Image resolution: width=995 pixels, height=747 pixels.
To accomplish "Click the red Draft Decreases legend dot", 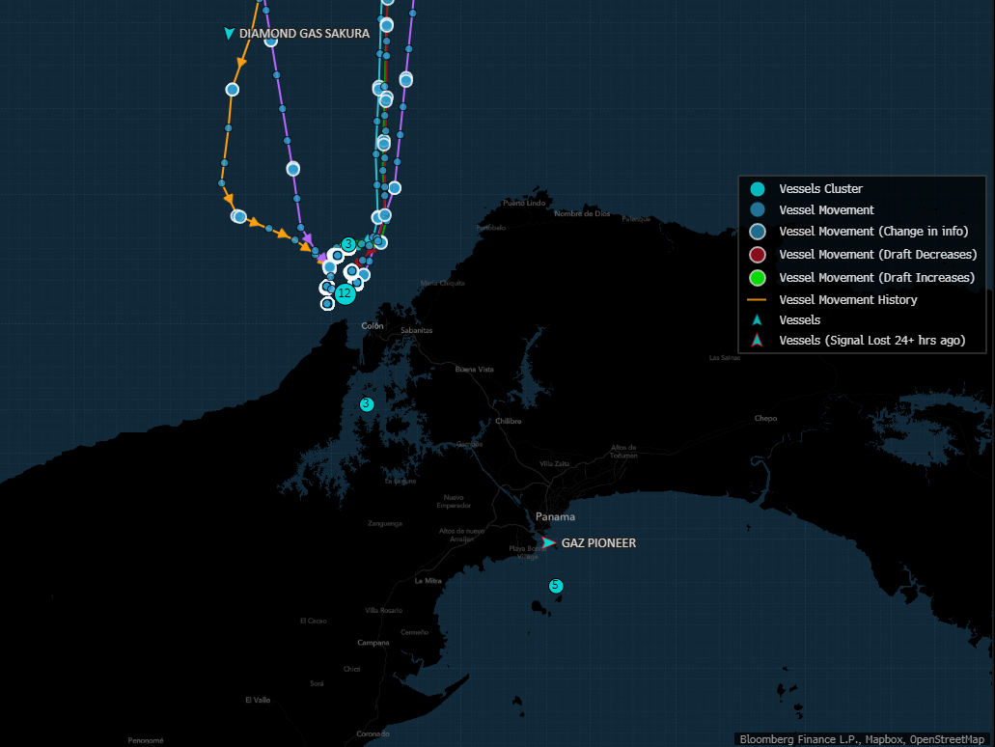I will tap(757, 255).
